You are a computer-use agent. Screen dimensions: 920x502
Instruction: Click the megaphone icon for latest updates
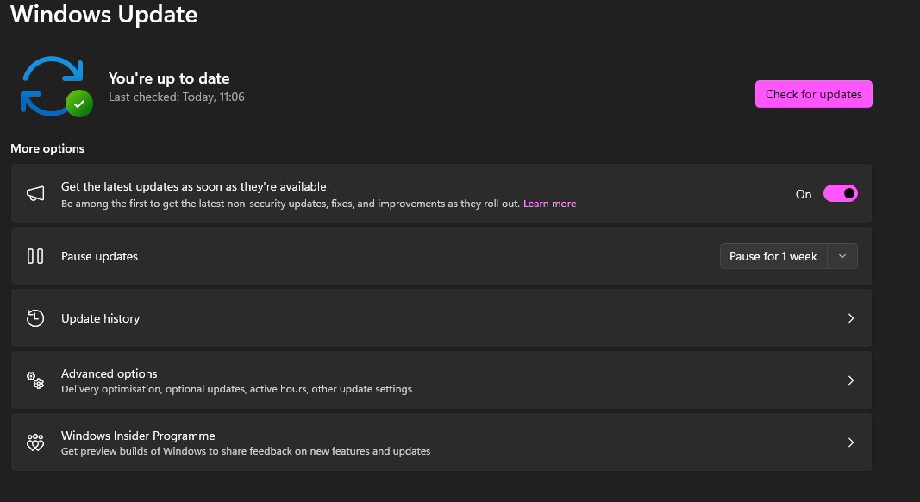point(35,194)
